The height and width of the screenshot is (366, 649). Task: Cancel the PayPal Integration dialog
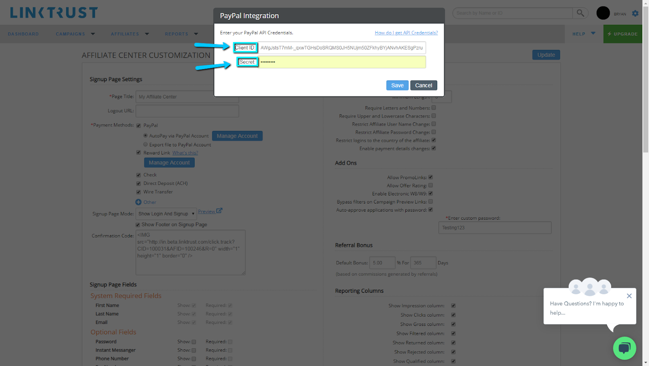[x=423, y=86]
